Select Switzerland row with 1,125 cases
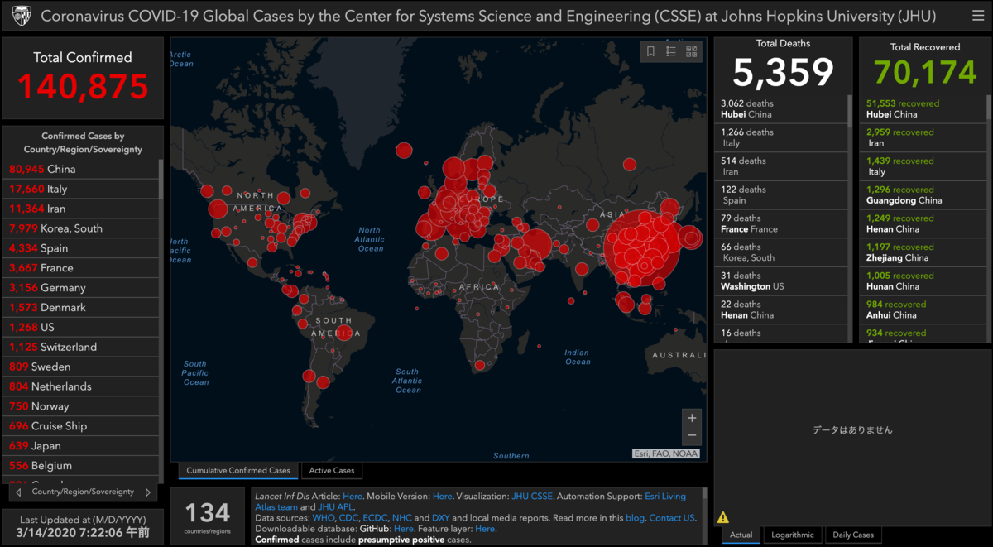 point(80,347)
